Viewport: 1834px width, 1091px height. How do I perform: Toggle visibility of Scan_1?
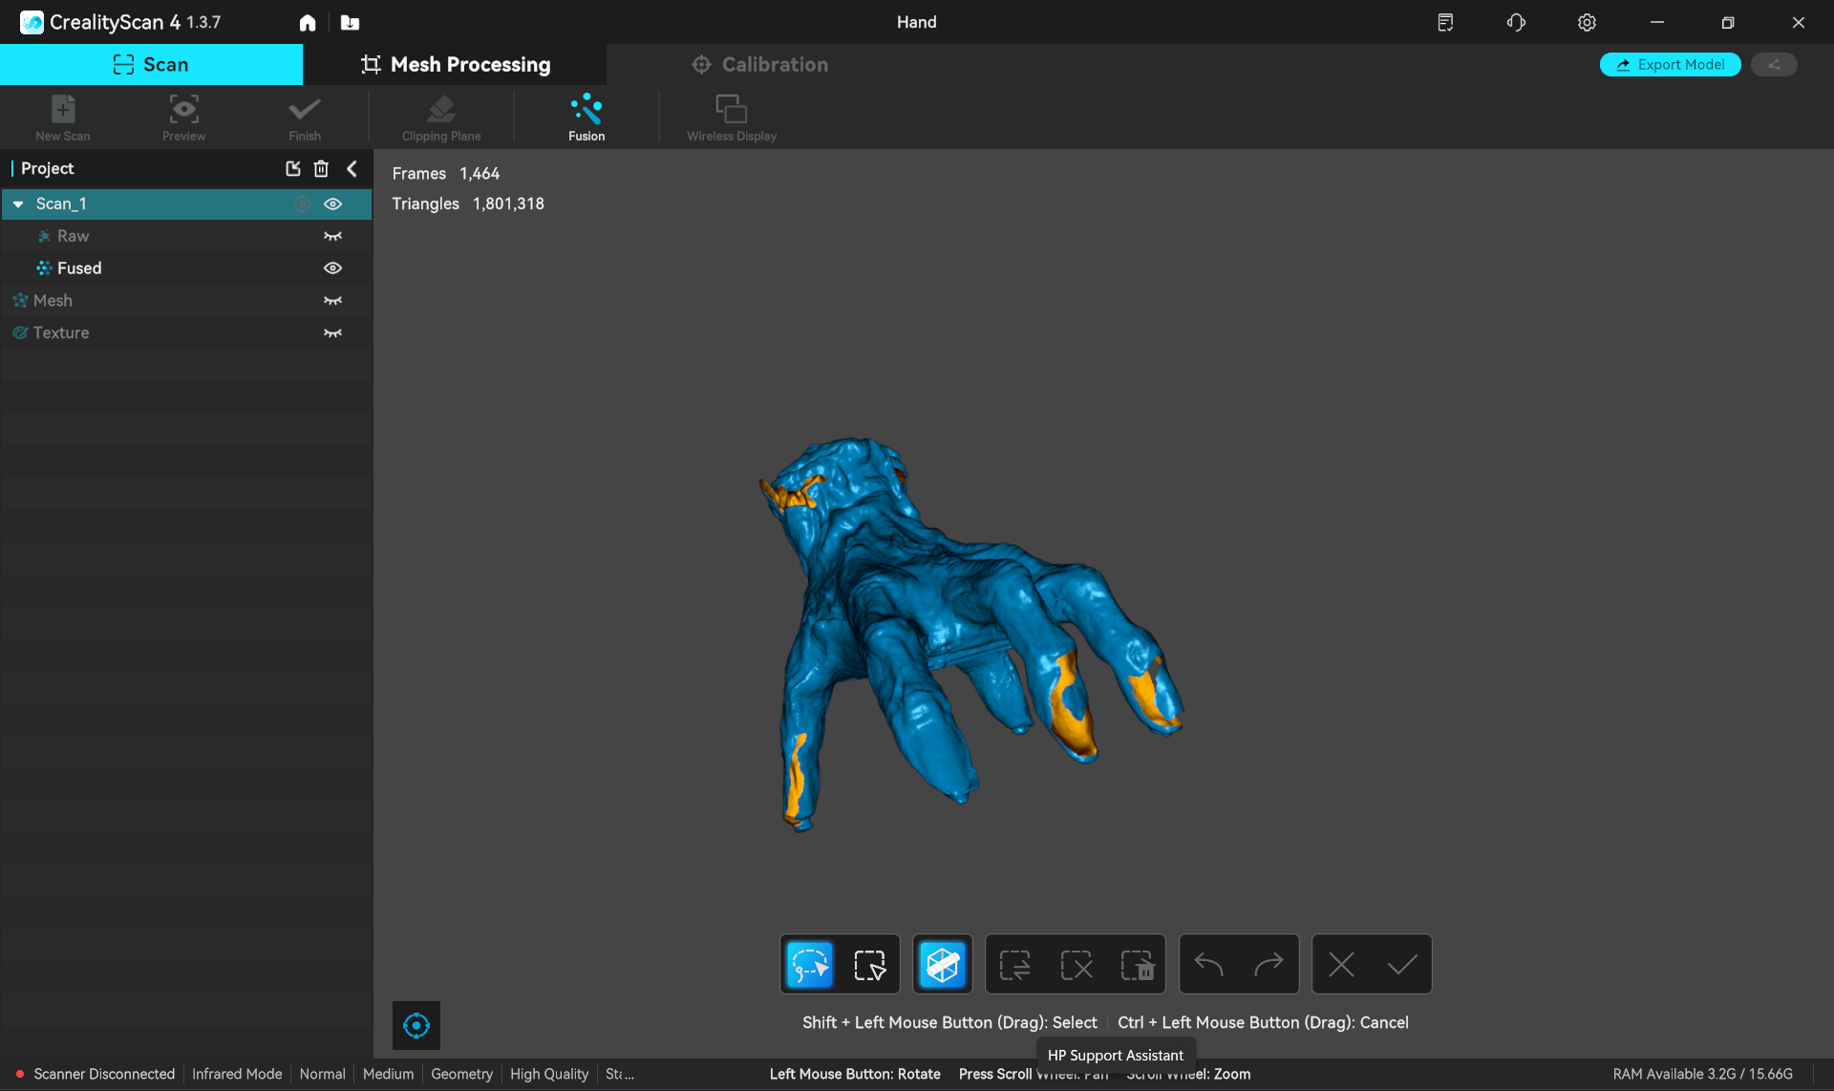[x=332, y=203]
